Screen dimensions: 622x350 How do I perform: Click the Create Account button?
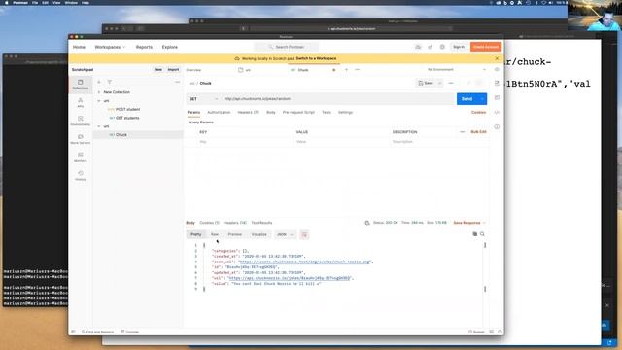(486, 47)
